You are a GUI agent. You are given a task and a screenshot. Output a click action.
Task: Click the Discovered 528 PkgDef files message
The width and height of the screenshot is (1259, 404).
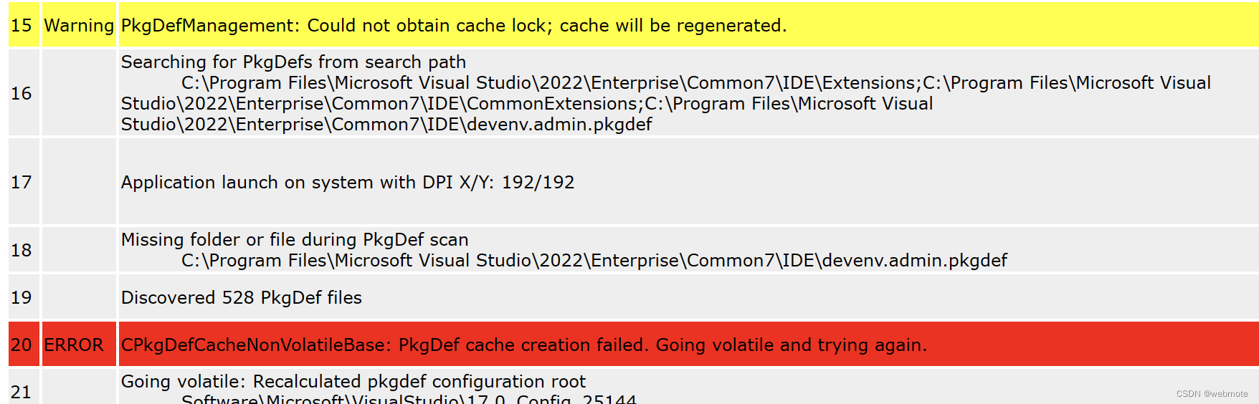coord(242,297)
